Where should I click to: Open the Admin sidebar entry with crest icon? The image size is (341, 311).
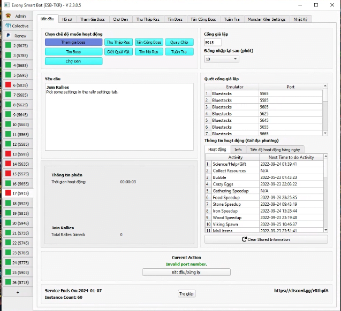click(x=17, y=16)
